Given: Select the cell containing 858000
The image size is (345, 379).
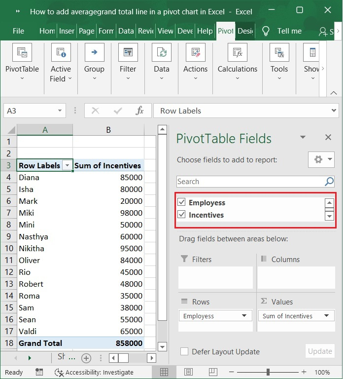Looking at the screenshot, I should point(108,343).
